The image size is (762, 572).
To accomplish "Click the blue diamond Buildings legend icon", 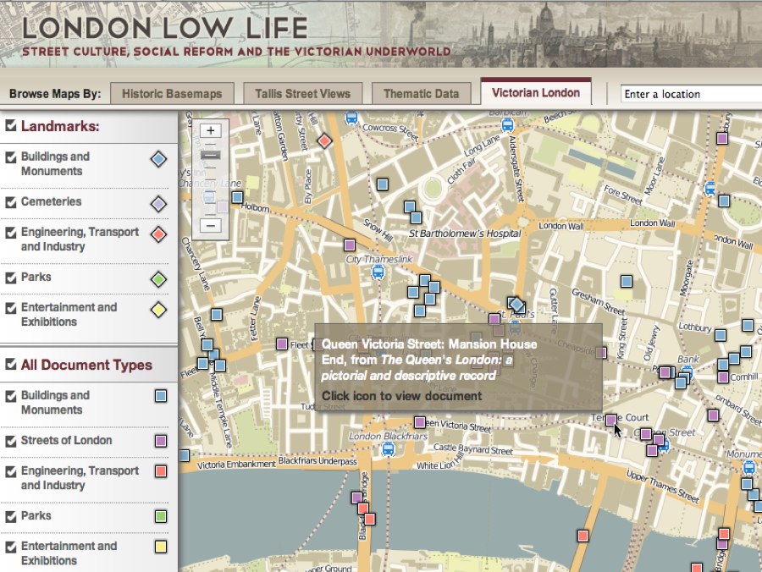I will [158, 159].
